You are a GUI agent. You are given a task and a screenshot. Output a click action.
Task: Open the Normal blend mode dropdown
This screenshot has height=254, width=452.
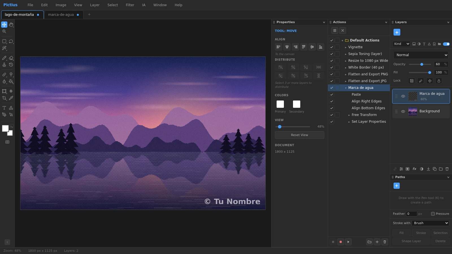[421, 55]
